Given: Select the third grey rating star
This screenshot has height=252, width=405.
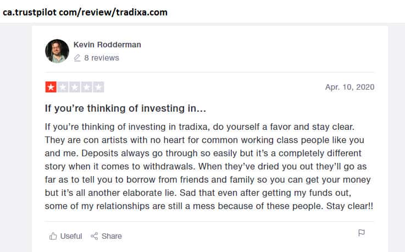Looking at the screenshot, I should (75, 87).
